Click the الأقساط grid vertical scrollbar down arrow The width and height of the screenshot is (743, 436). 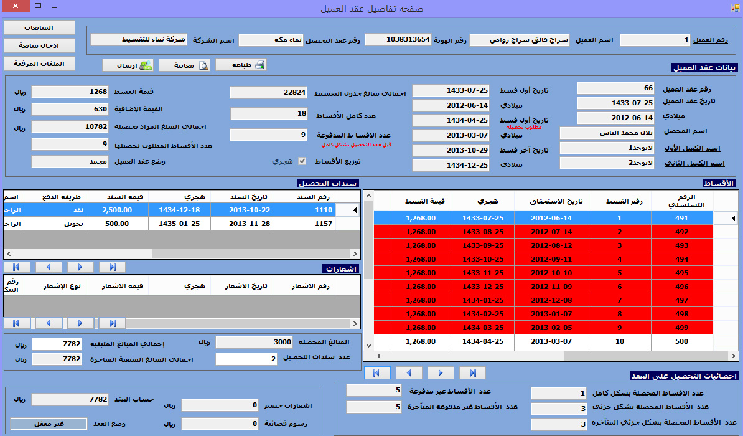(x=368, y=345)
